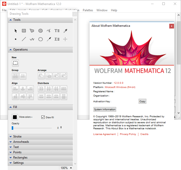Open the License Agreement link
181x170 pixels.
(104, 134)
